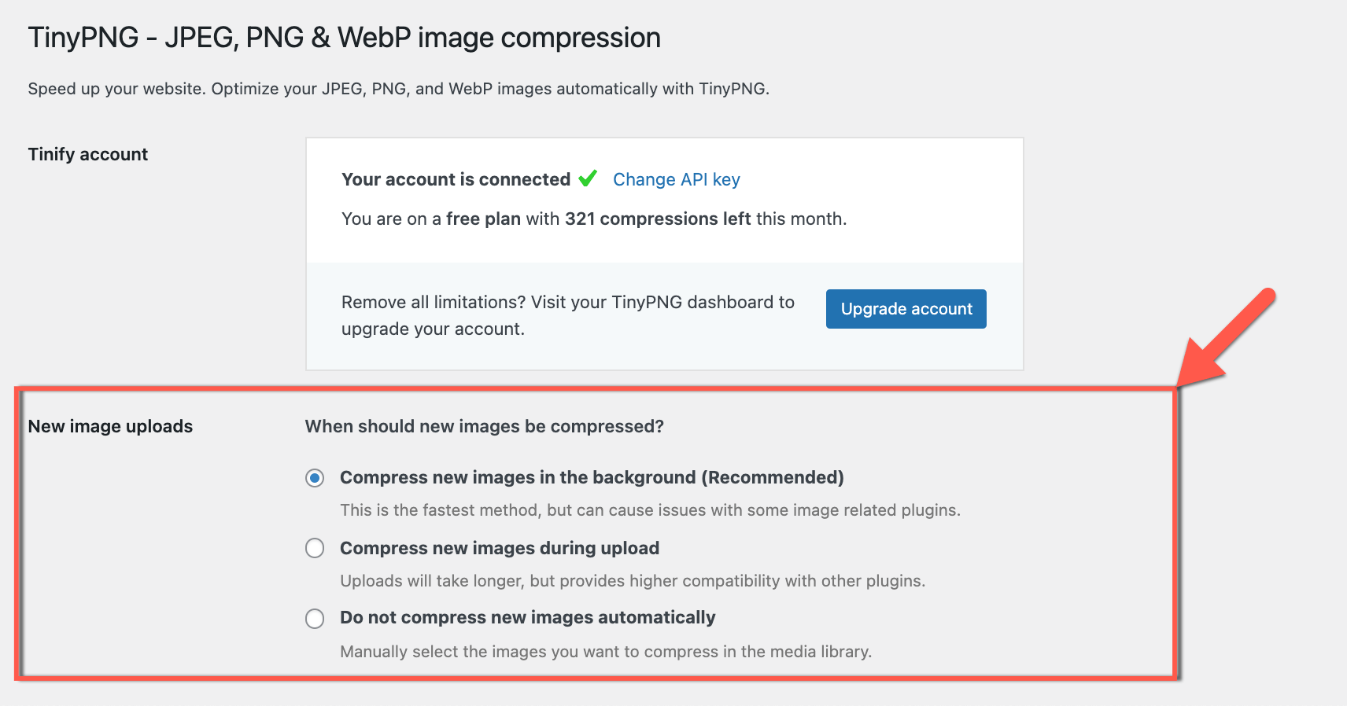Select Compress new images in the background radio

315,478
